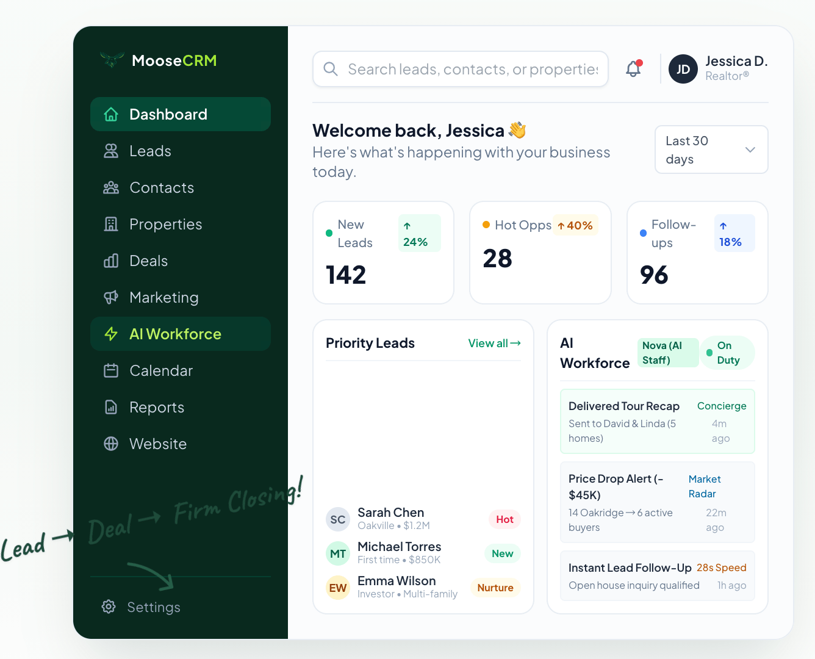The height and width of the screenshot is (659, 815).
Task: Go to the Leads section
Action: click(181, 151)
